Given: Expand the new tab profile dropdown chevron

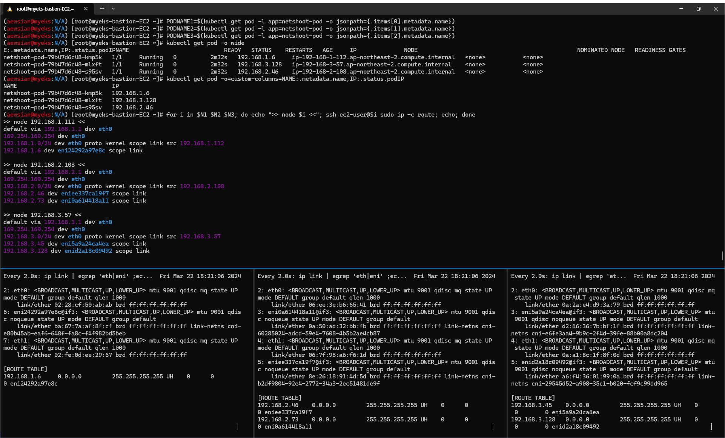Looking at the screenshot, I should 113,9.
